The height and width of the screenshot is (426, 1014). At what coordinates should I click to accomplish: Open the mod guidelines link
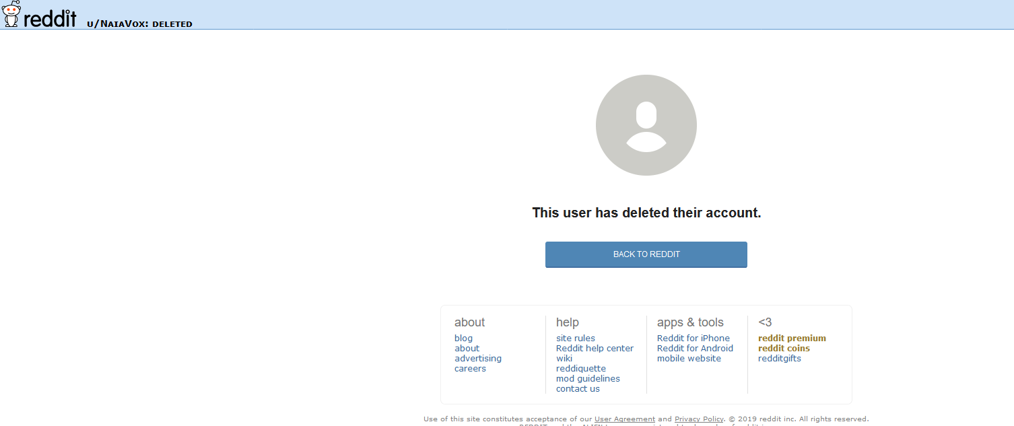[x=588, y=379]
